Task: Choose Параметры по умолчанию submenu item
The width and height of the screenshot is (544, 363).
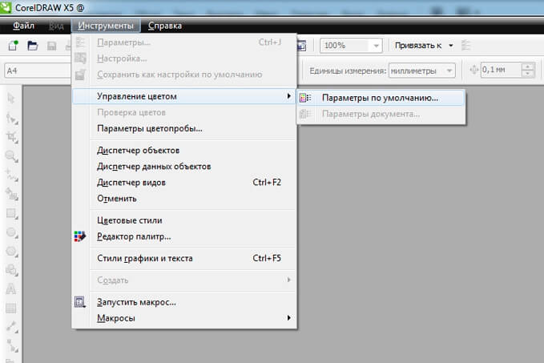Action: point(379,98)
